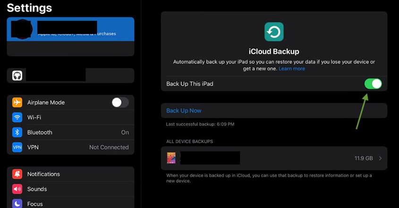399x208 pixels.
Task: Click the ALL DEVICE BACKUPS header
Action: coord(189,142)
